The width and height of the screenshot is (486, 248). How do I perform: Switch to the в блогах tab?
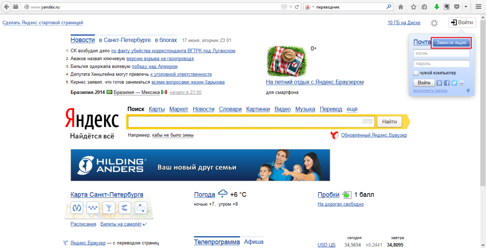(166, 40)
